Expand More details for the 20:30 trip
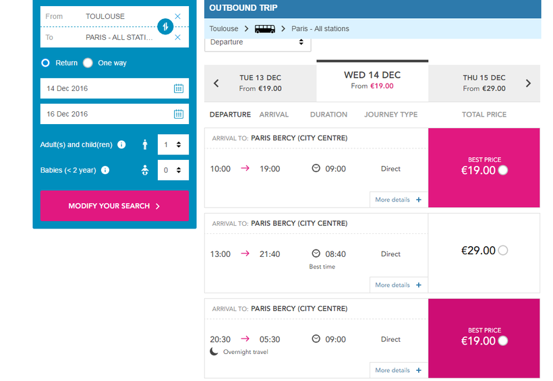The width and height of the screenshot is (553, 381). (398, 370)
